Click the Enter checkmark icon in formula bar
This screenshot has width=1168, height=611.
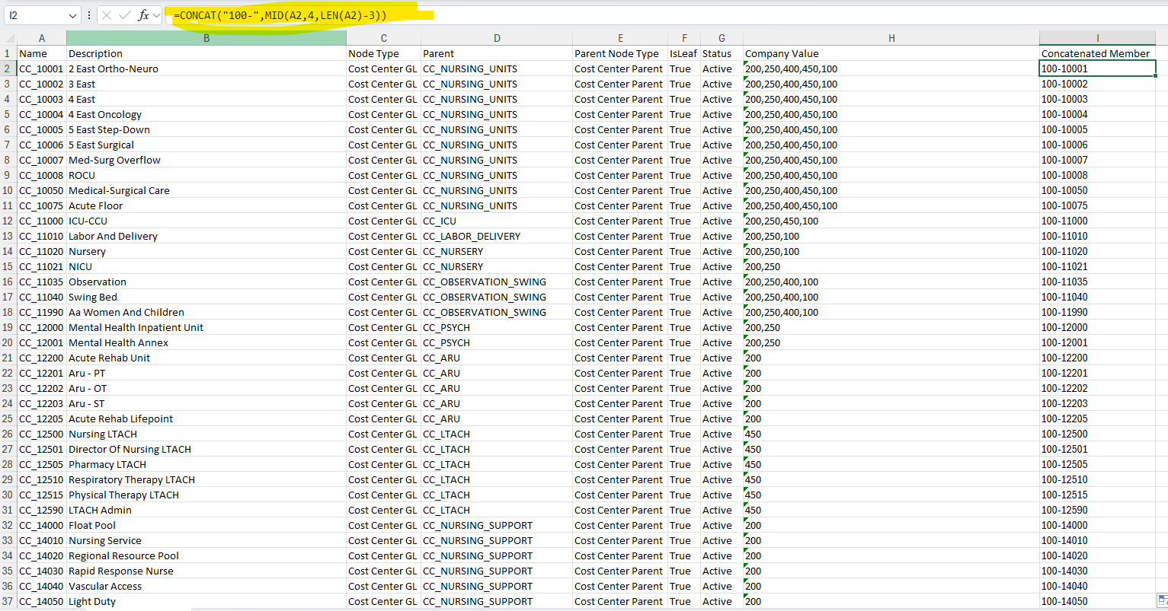[125, 15]
